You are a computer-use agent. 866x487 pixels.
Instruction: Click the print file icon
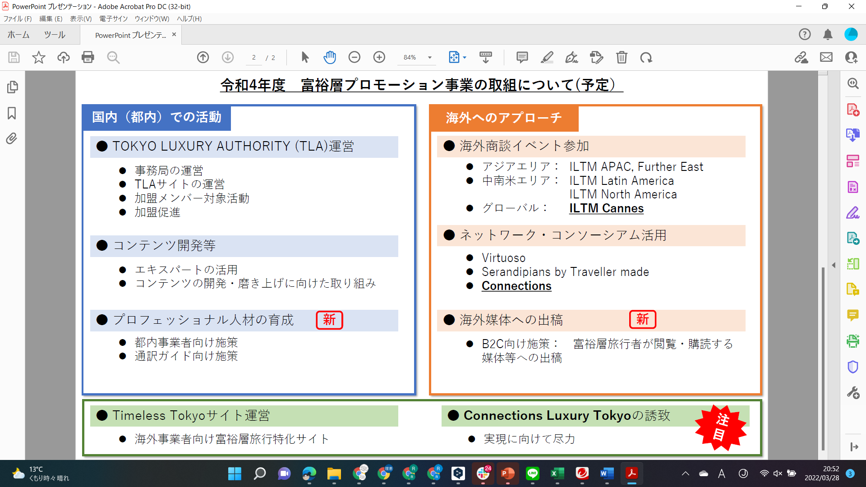88,57
